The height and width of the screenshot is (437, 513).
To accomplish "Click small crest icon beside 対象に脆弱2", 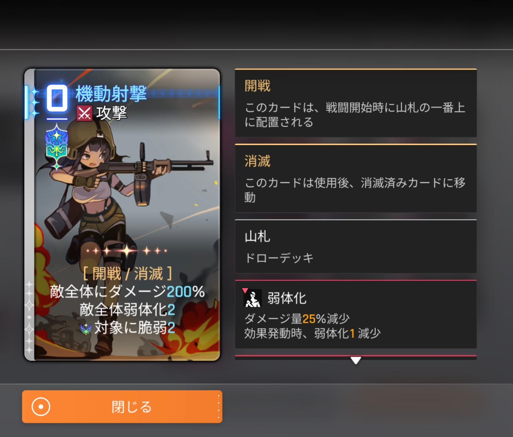I will pos(86,328).
